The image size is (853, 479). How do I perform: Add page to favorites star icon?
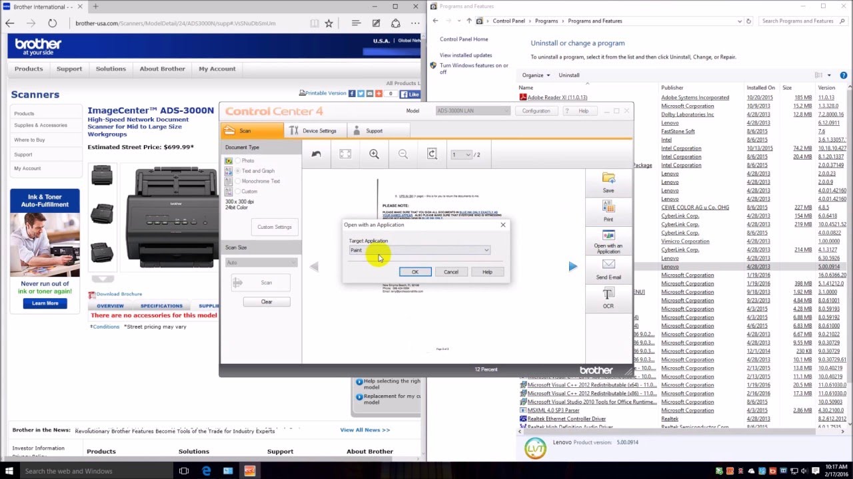[x=329, y=23]
